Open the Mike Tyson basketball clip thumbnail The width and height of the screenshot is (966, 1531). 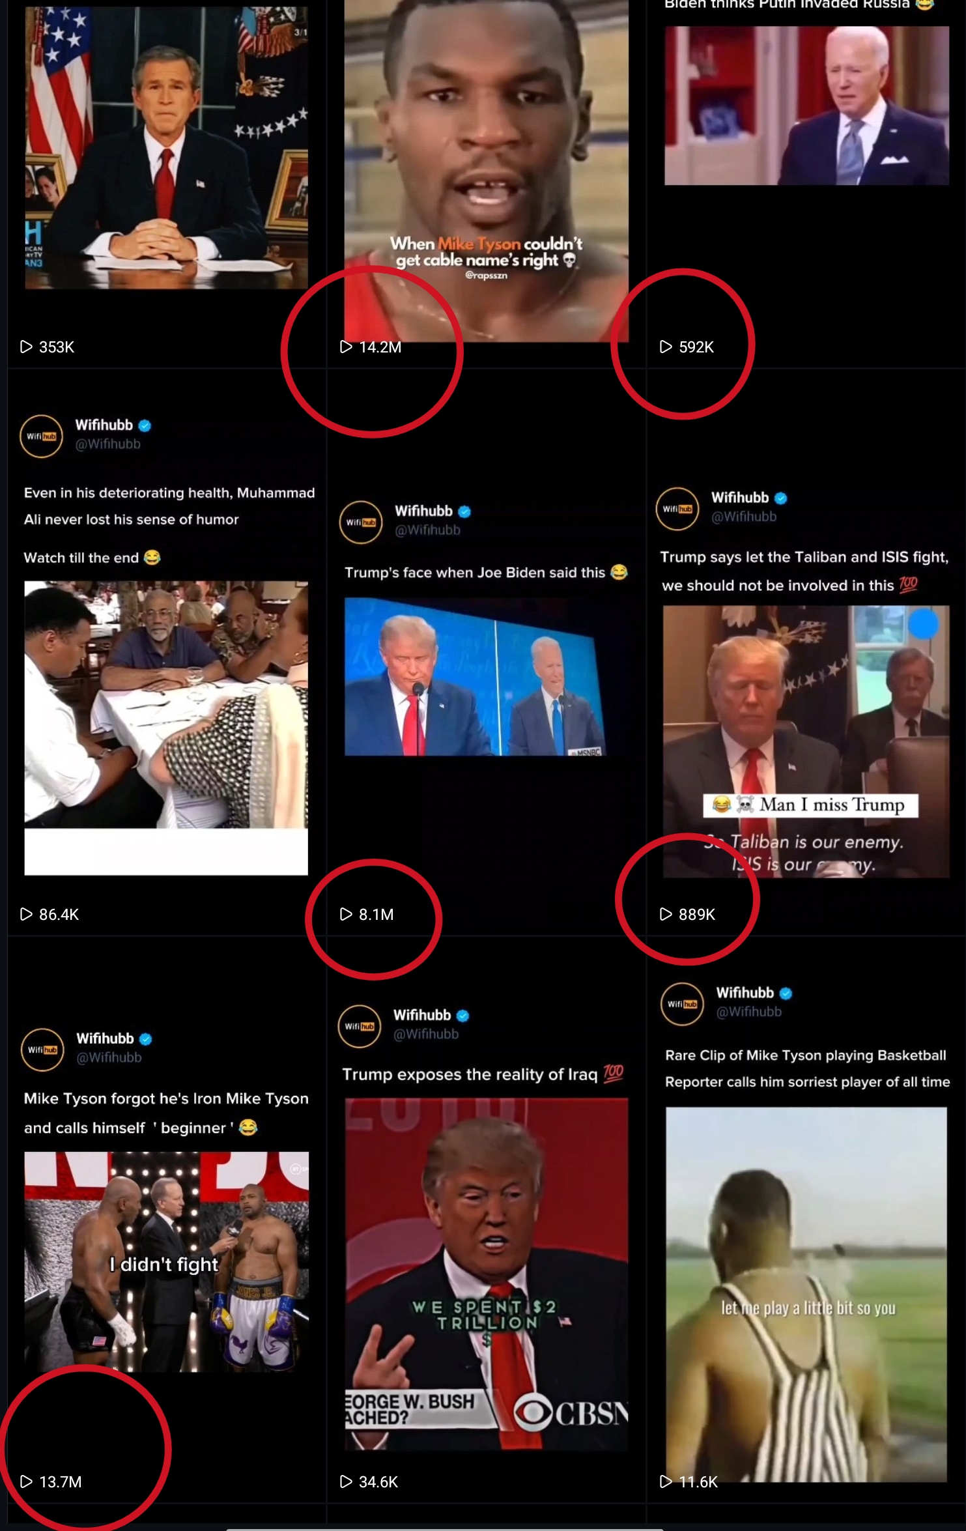point(806,1294)
